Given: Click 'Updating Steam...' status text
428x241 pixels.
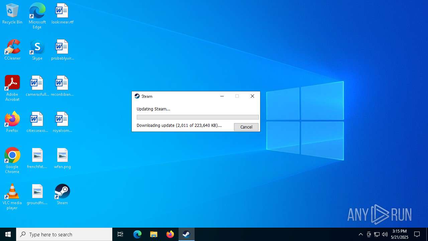Looking at the screenshot, I should (x=153, y=109).
